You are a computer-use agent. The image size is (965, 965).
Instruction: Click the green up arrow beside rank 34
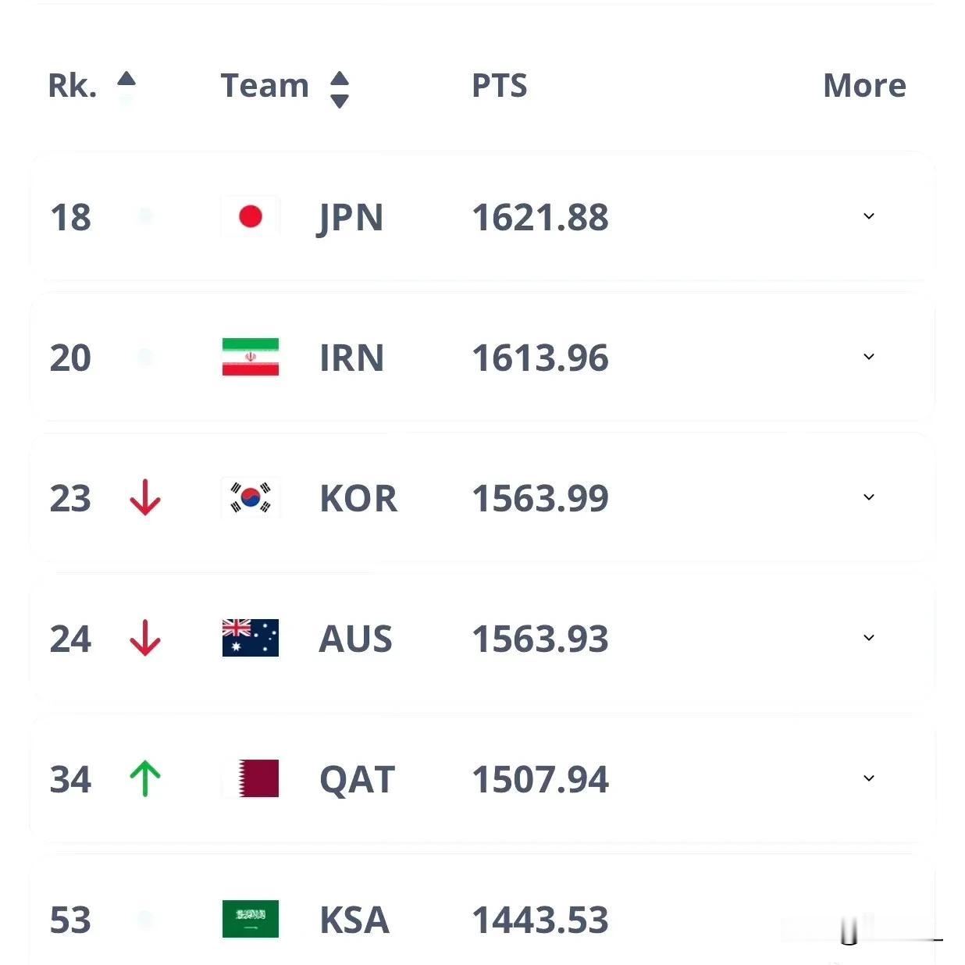coord(145,778)
